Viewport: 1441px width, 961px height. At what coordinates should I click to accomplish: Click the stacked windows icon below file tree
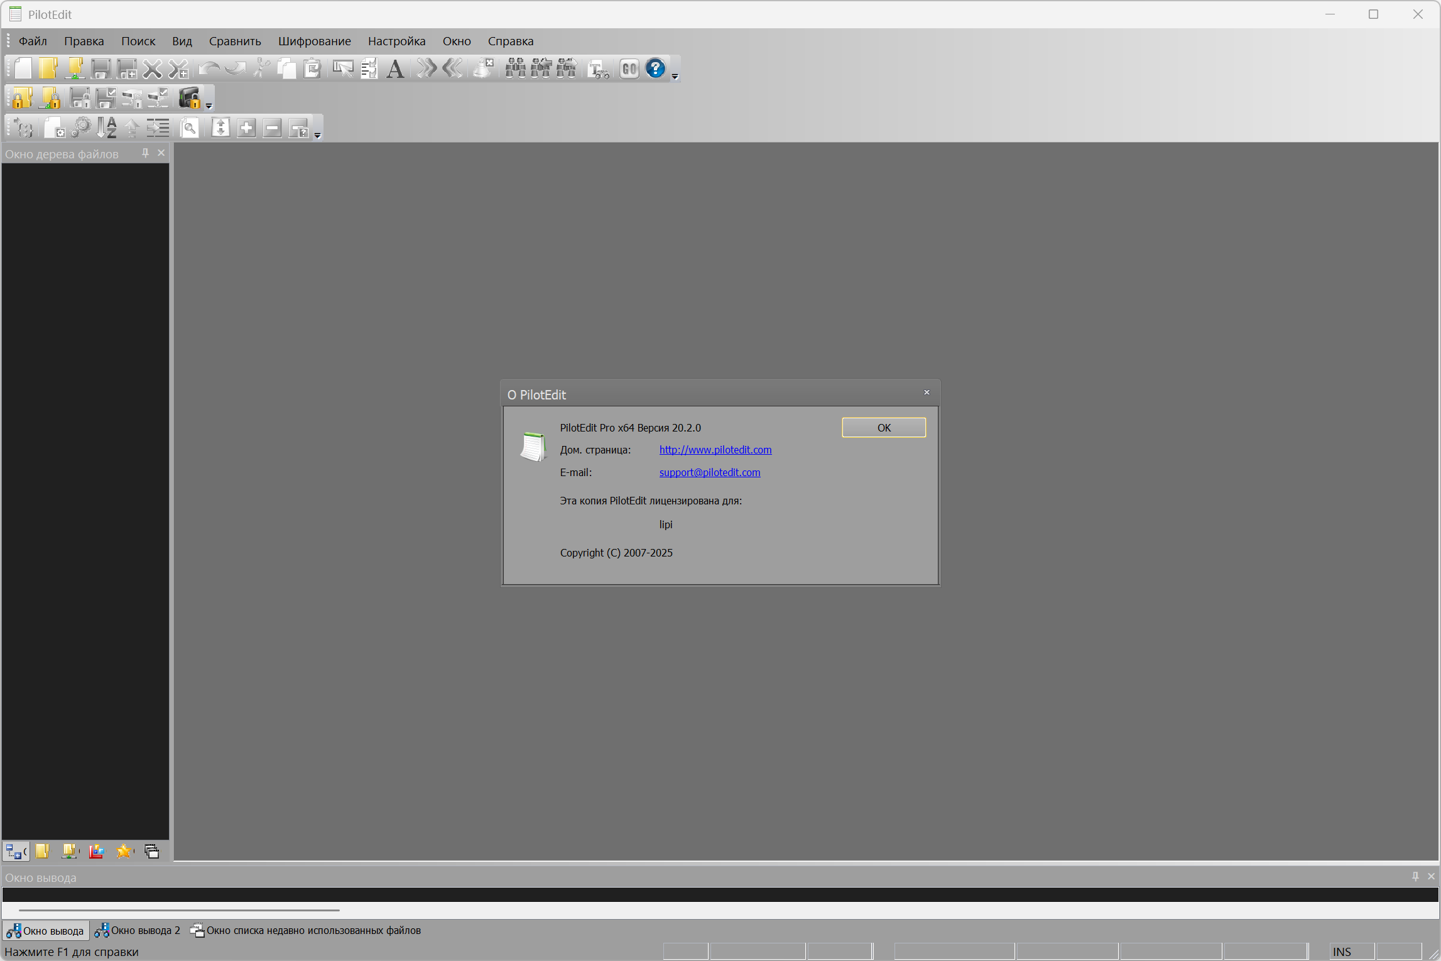coord(152,851)
